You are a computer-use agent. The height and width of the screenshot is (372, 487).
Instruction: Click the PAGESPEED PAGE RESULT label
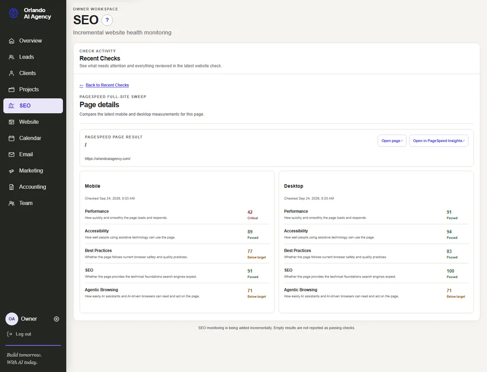[x=114, y=137]
